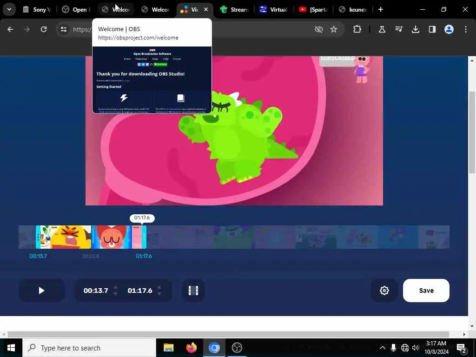Open the Downloads icon
This screenshot has height=357, width=476.
(415, 29)
